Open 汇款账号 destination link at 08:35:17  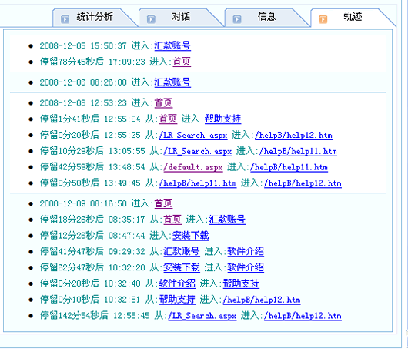[227, 220]
